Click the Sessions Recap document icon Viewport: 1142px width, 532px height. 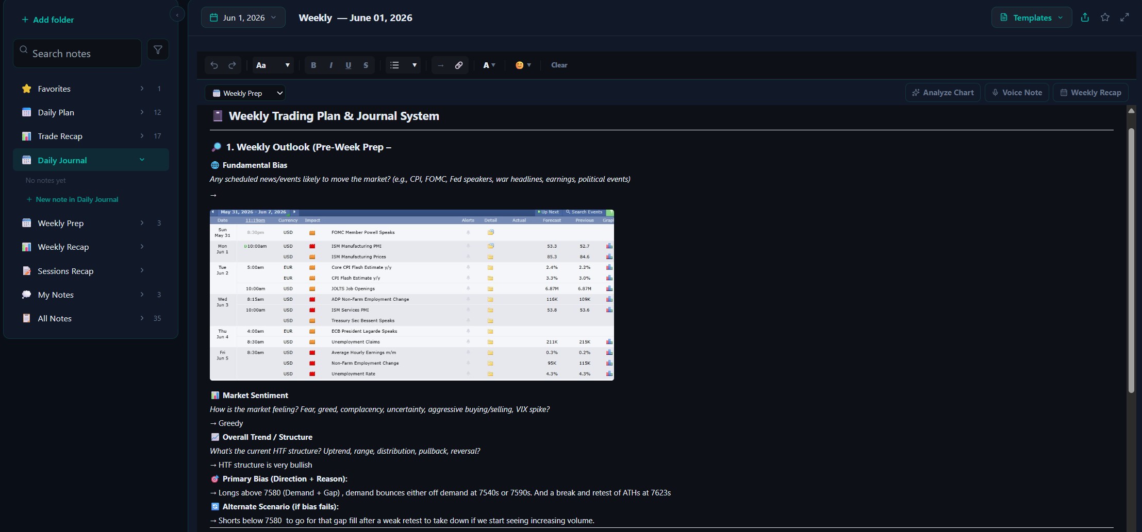click(27, 271)
